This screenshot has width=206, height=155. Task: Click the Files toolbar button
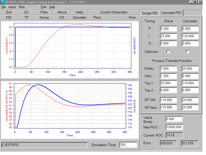[x=44, y=12]
